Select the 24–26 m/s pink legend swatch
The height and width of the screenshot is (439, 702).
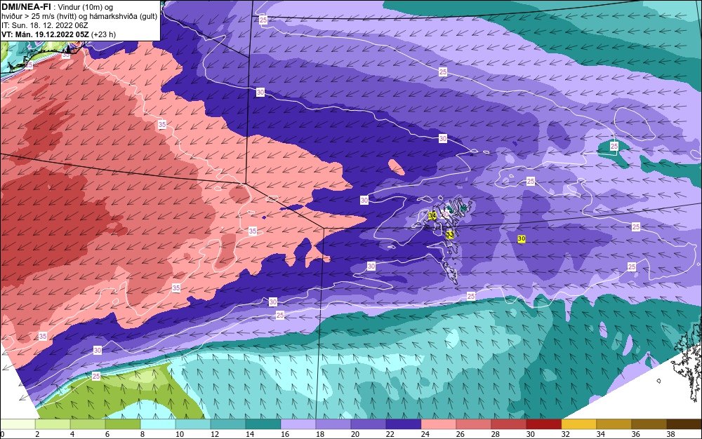coord(439,424)
